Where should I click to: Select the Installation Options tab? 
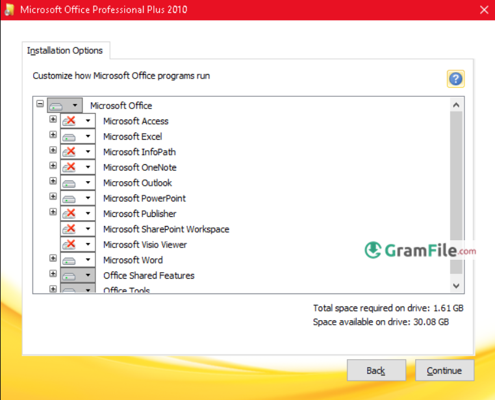(66, 51)
